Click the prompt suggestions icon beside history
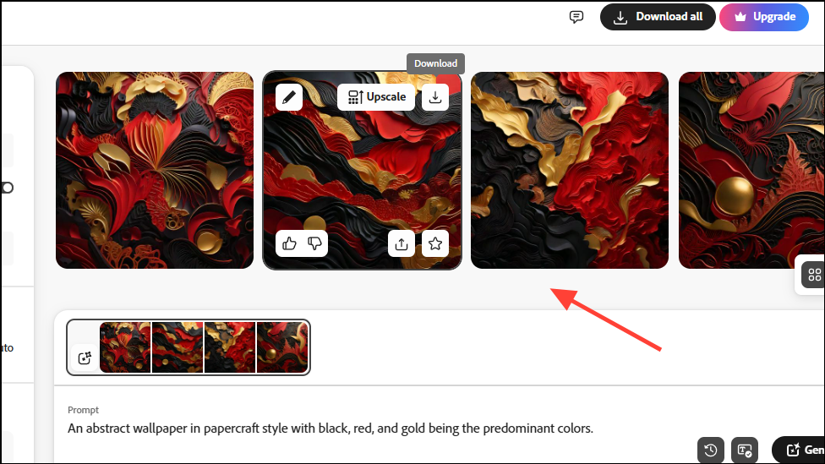 point(745,450)
